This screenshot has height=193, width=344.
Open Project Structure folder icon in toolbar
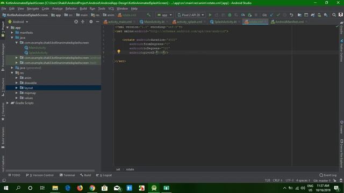click(x=299, y=15)
